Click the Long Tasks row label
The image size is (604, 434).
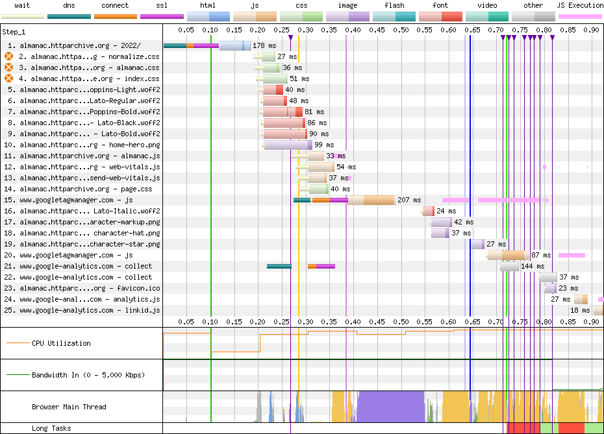51,428
